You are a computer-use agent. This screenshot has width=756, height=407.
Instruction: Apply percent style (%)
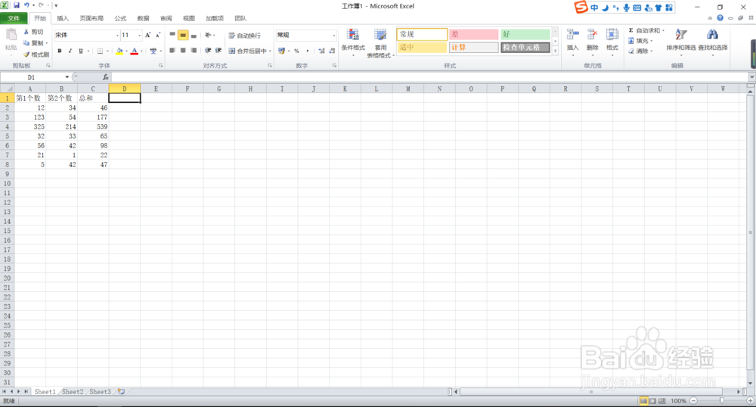296,51
